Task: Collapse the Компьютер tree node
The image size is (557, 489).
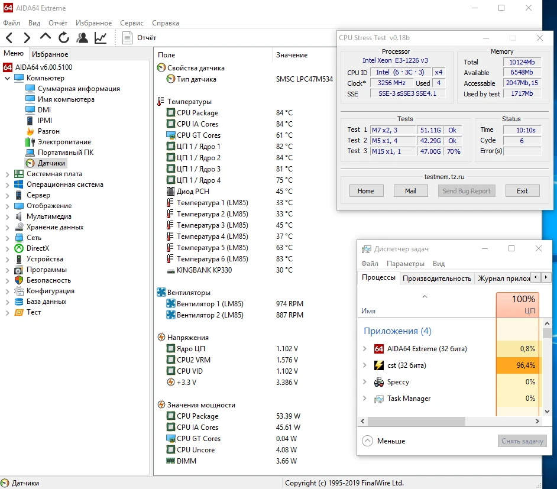Action: coord(8,78)
